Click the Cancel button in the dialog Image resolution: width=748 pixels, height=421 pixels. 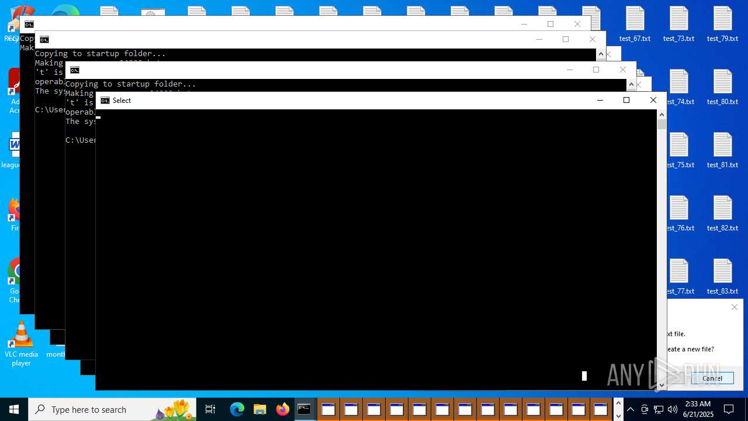[x=712, y=378]
